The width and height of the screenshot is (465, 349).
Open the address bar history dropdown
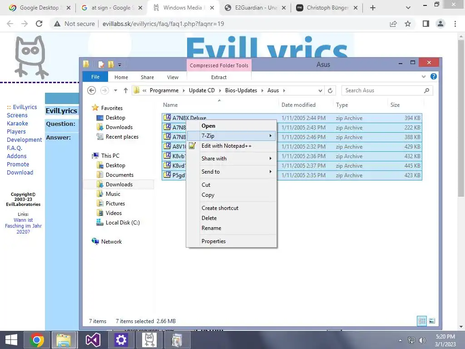[320, 90]
